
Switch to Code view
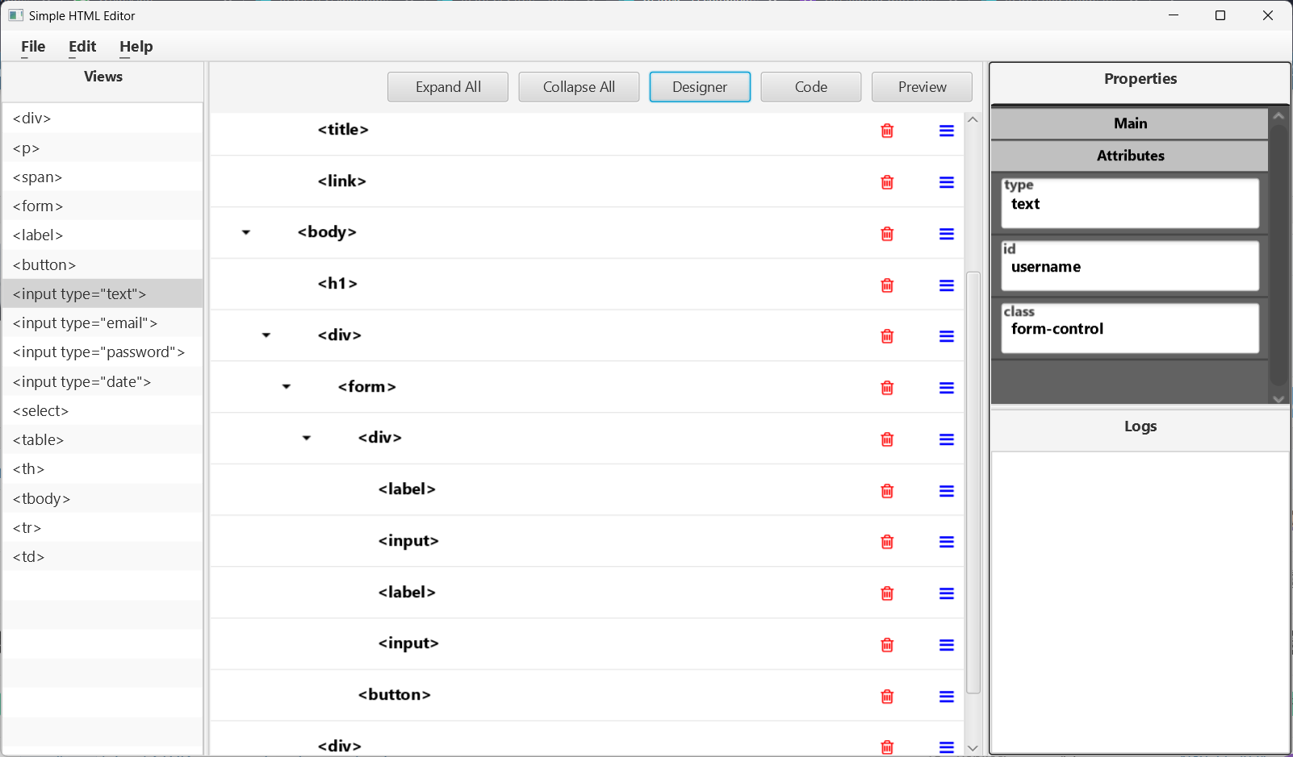[811, 87]
